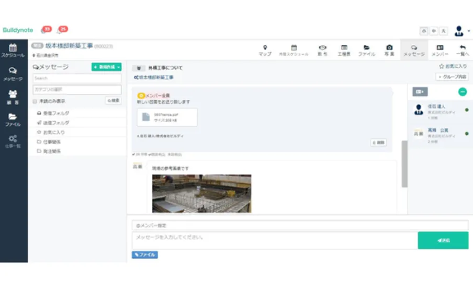Click the message text entry box
The image size is (473, 283).
pos(275,240)
